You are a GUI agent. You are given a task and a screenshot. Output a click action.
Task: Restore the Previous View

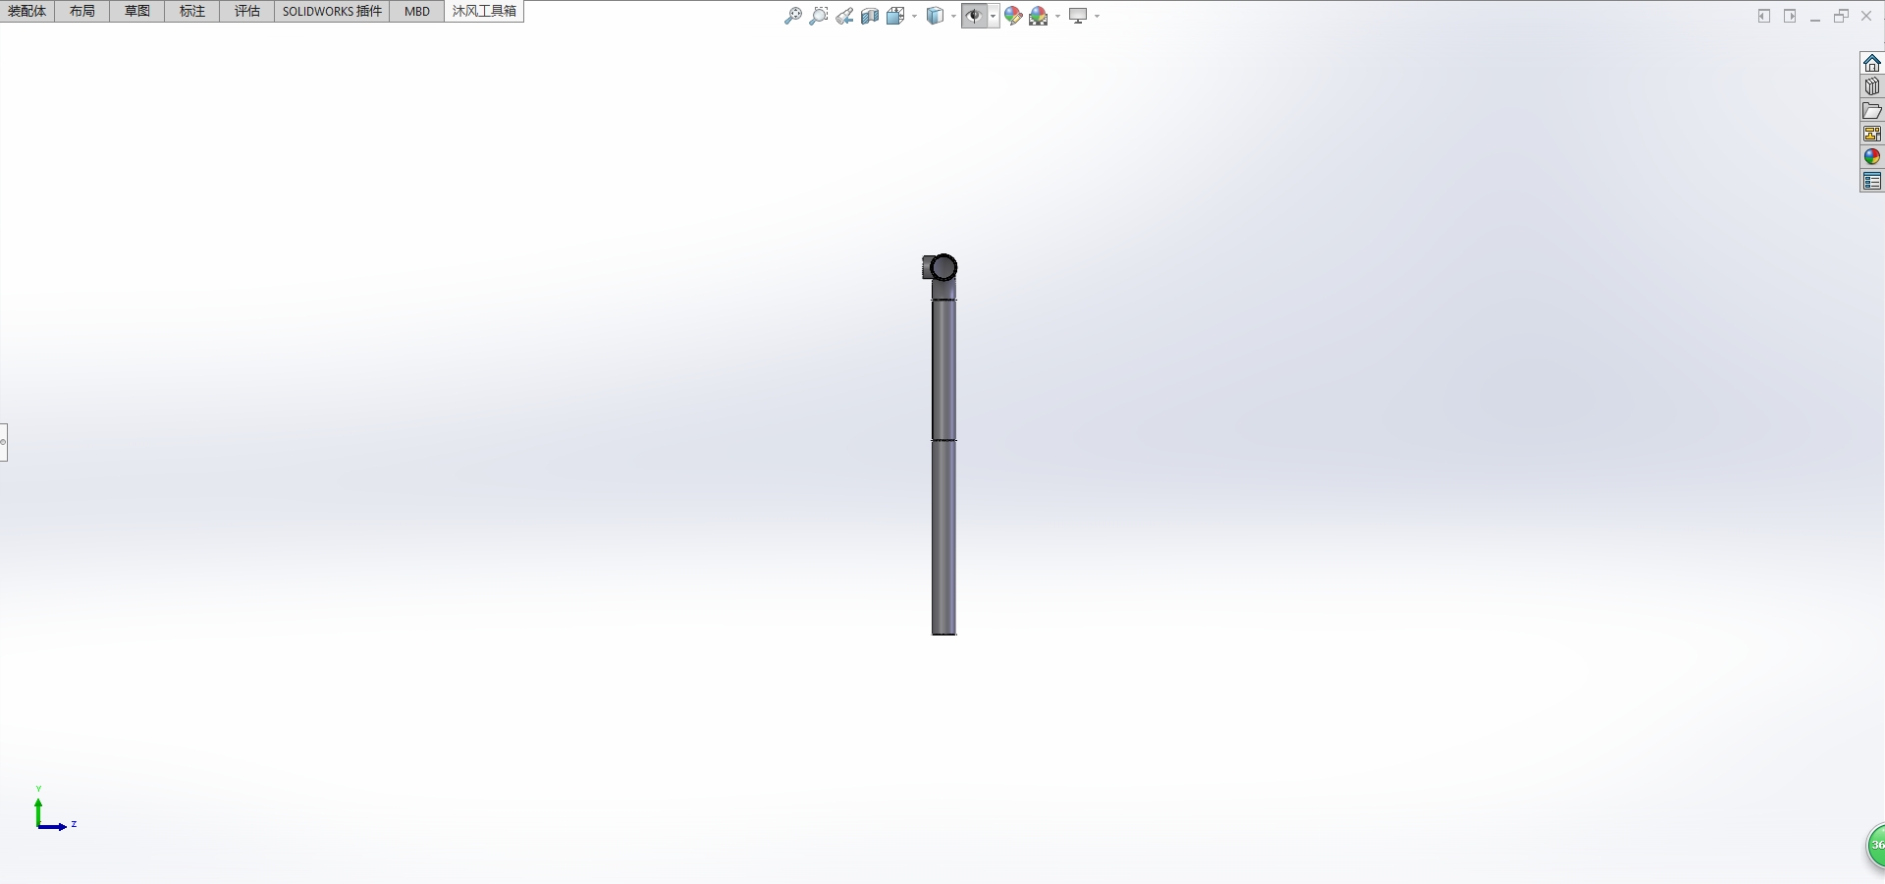[x=844, y=16]
